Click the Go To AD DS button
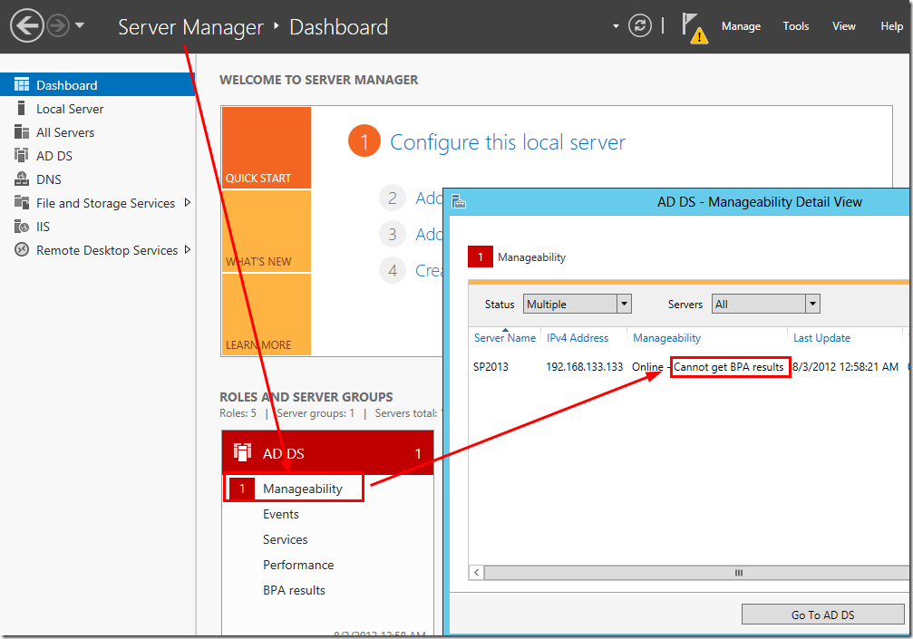 pos(822,615)
